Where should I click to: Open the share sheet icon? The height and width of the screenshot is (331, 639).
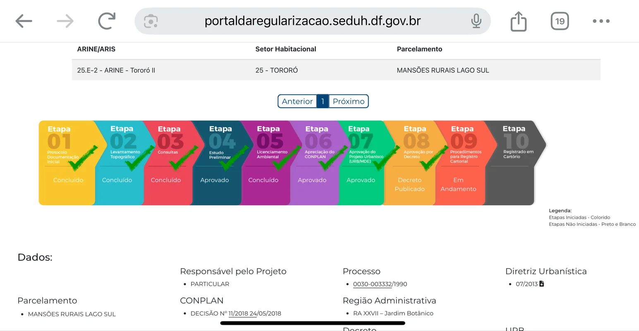click(x=519, y=21)
